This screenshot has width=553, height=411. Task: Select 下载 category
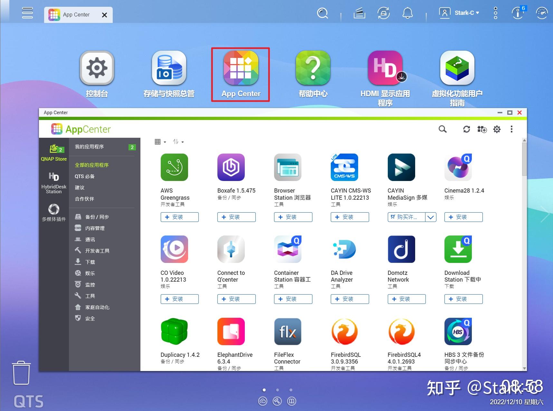tap(85, 262)
